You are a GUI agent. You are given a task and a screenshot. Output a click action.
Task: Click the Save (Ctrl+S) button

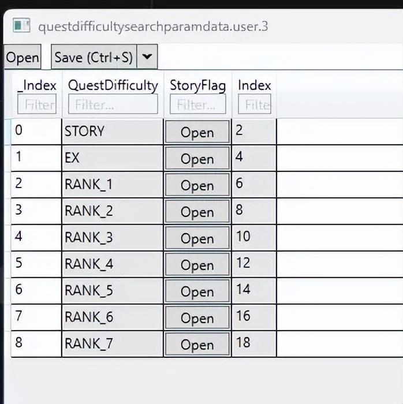[94, 57]
